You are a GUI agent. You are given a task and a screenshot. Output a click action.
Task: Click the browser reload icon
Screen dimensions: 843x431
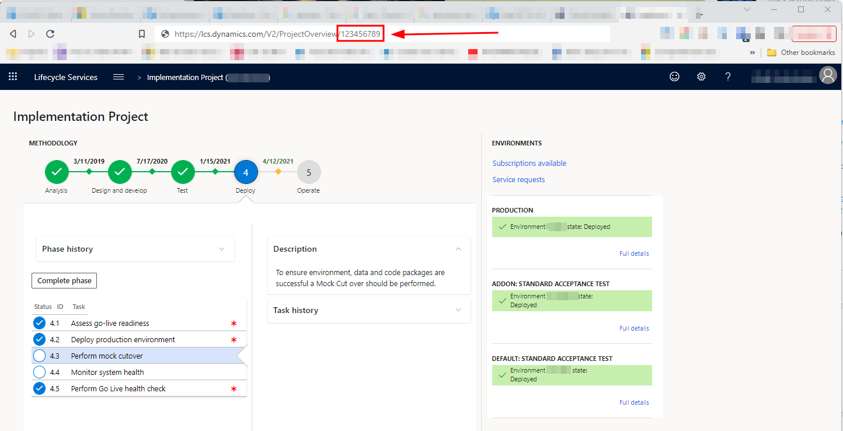tap(50, 34)
